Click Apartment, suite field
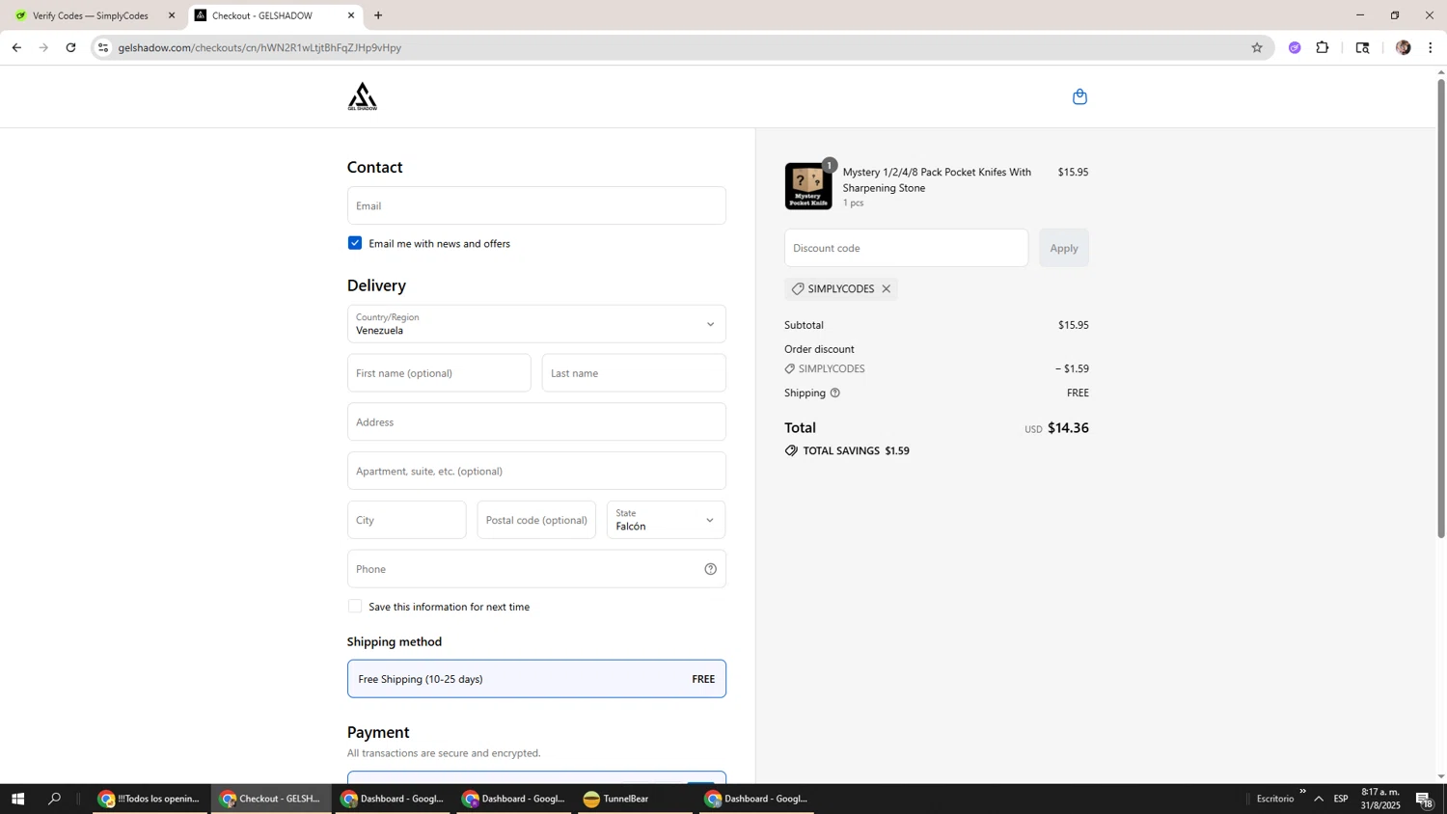This screenshot has width=1447, height=814. pos(536,472)
